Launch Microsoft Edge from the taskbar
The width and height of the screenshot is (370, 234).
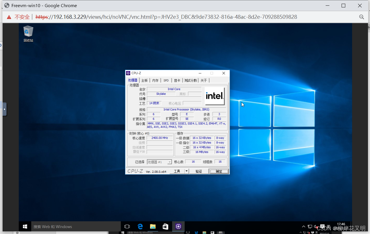(140, 227)
